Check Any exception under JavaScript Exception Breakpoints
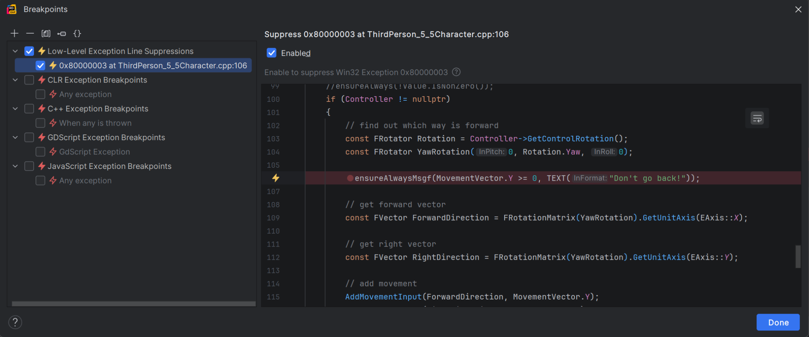This screenshot has width=809, height=337. pos(40,181)
